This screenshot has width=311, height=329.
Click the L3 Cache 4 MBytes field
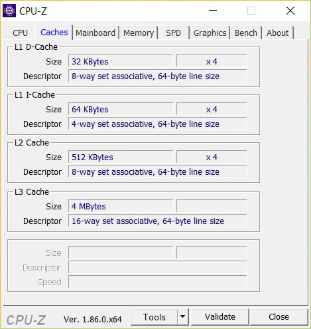tap(121, 206)
